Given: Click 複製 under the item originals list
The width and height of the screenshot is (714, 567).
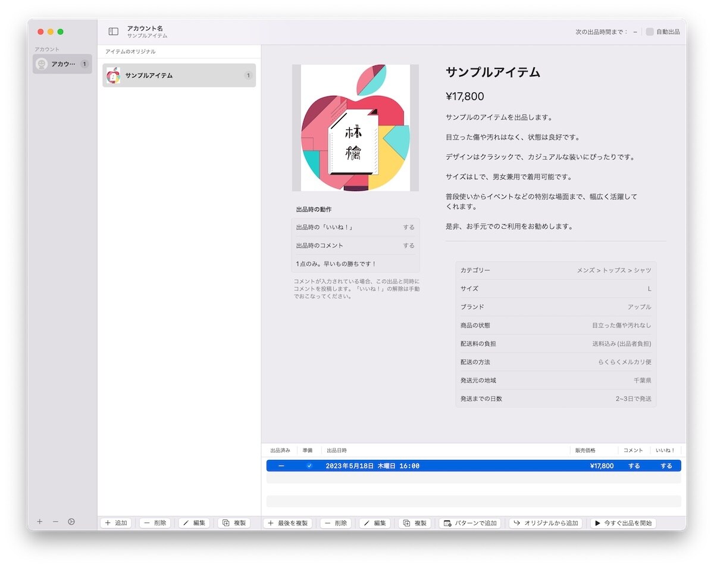Looking at the screenshot, I should coord(234,523).
